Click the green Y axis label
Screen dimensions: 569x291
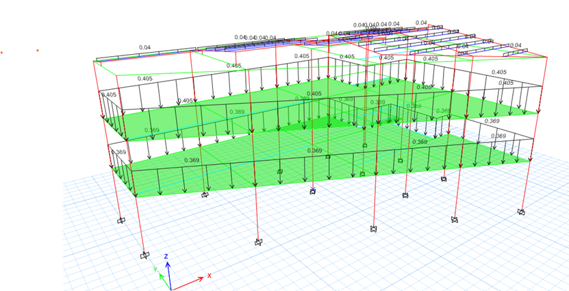[x=155, y=268]
